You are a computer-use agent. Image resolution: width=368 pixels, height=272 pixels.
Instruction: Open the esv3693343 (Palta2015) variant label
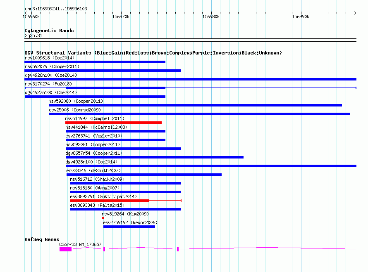pyautogui.click(x=97, y=205)
